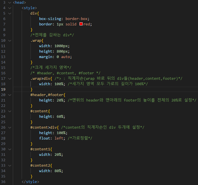The width and height of the screenshot is (198, 185).
Task: Click the closing '</style>' tag
Action: [x=30, y=182]
